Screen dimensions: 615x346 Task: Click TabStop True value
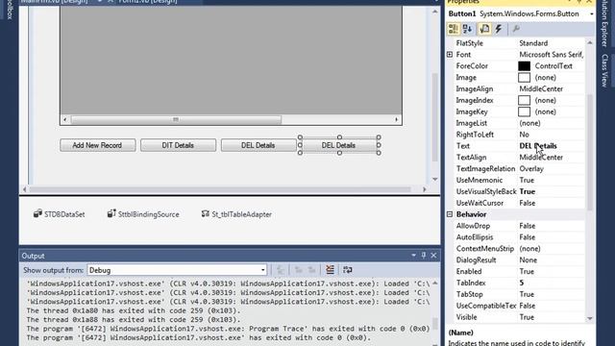(527, 294)
